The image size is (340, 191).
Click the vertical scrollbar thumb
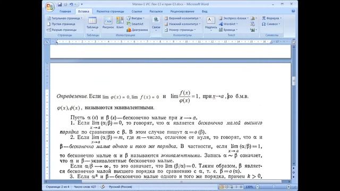coord(294,81)
